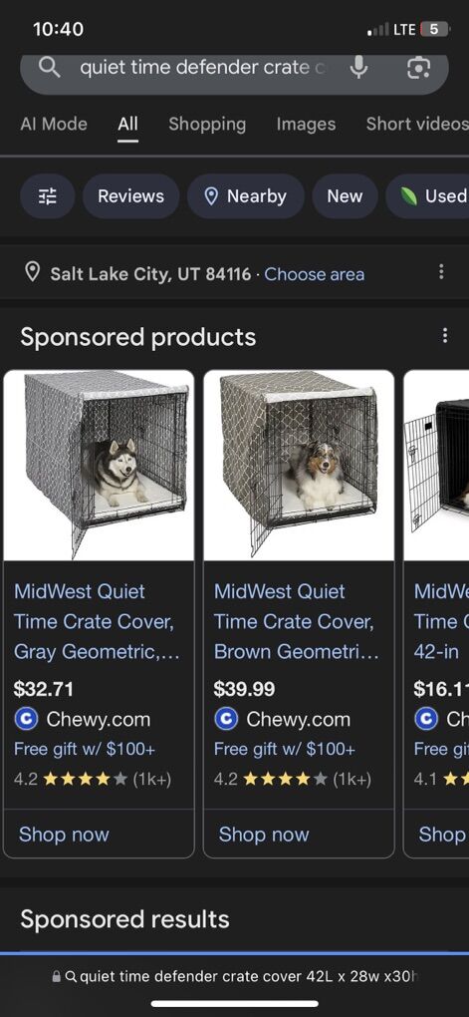Open AI Mode tab
This screenshot has height=1017, width=469.
[54, 124]
